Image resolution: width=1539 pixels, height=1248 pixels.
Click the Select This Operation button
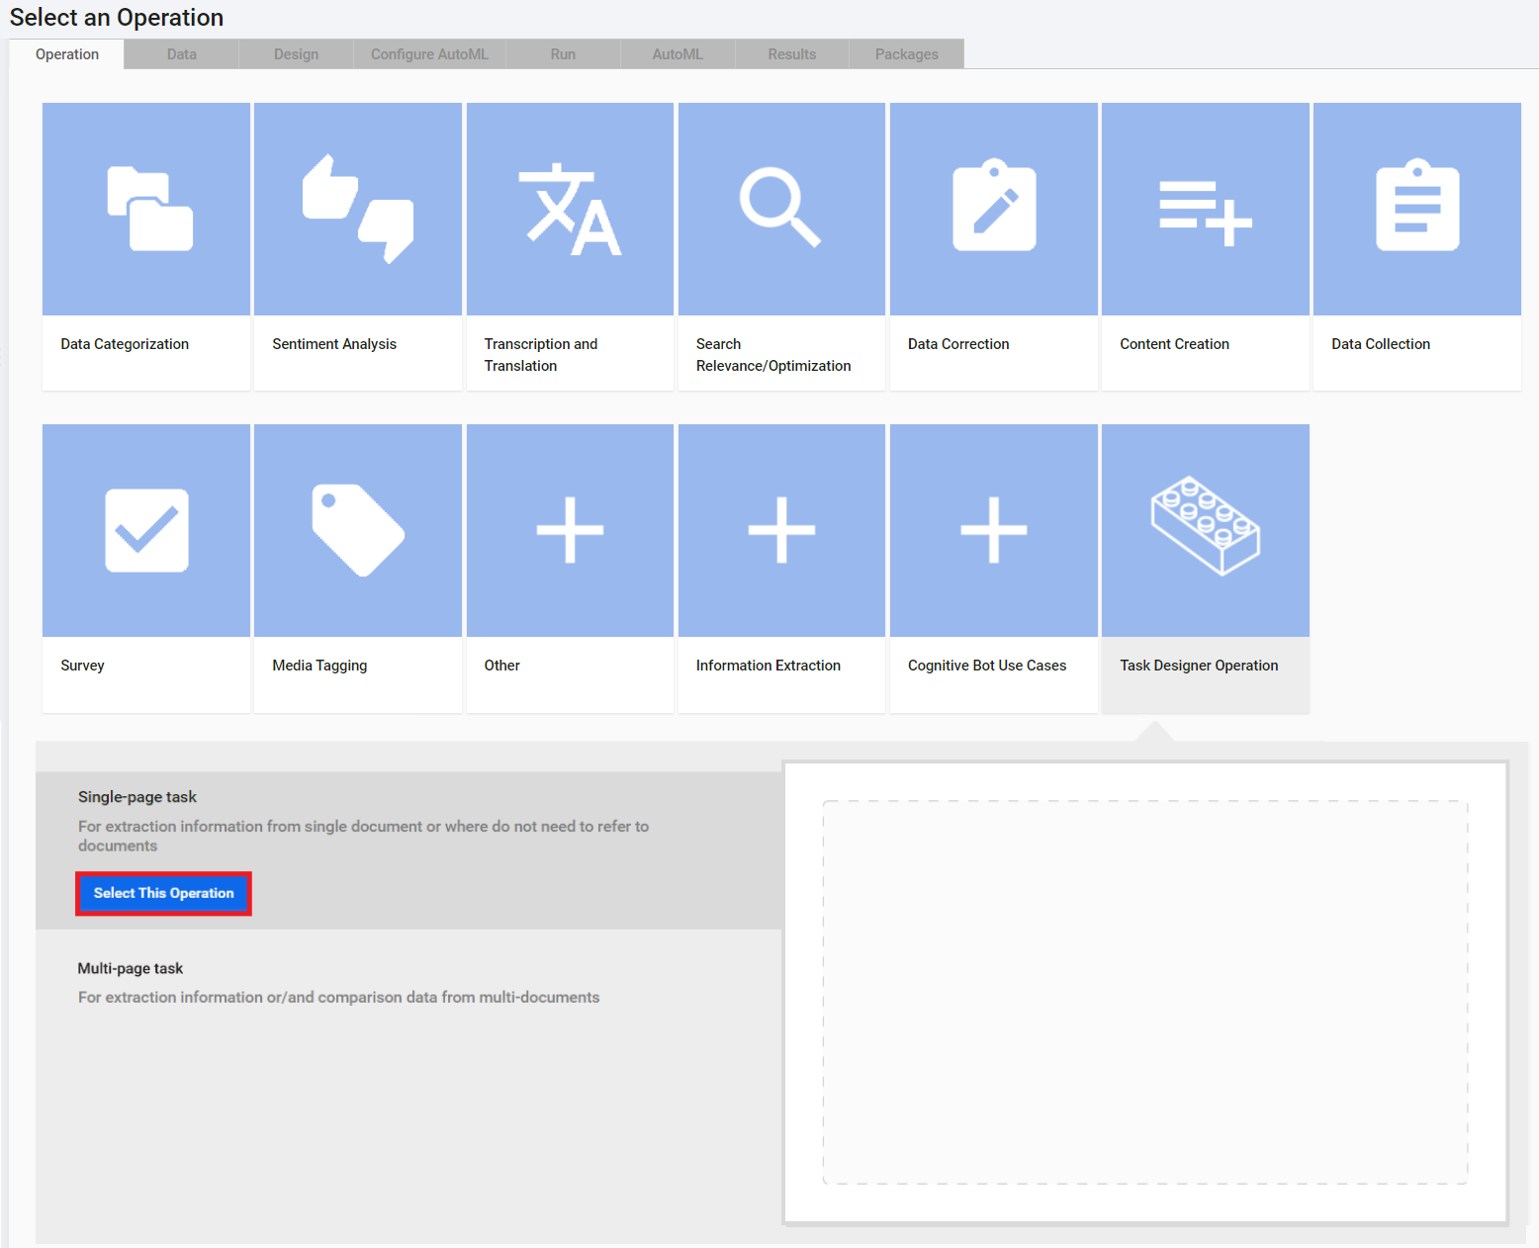[164, 893]
